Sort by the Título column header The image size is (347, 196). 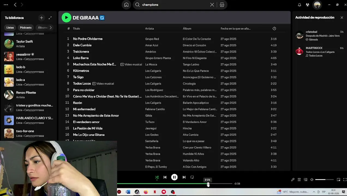(x=76, y=28)
